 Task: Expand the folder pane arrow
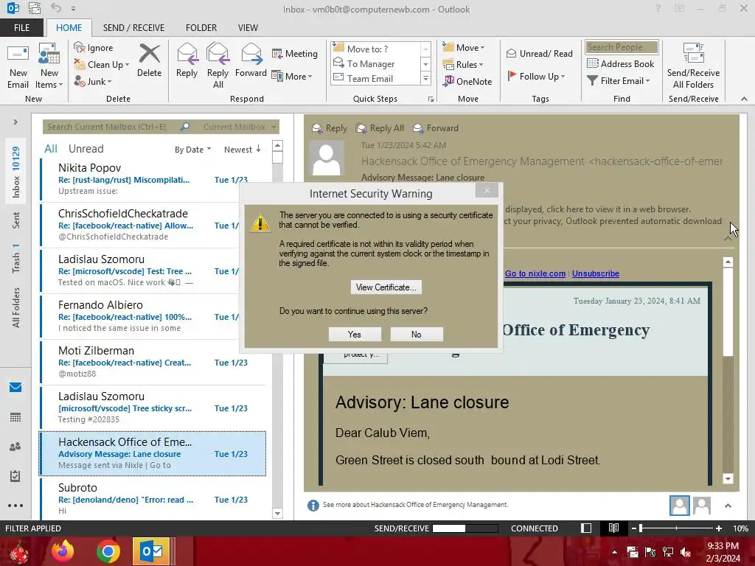coord(15,122)
